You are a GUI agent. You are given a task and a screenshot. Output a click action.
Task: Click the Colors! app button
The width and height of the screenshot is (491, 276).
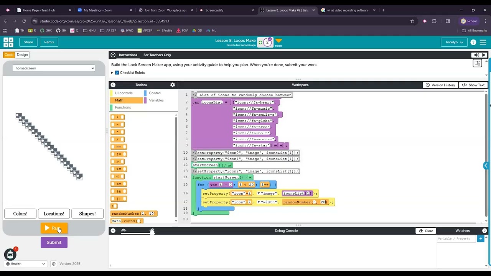coord(20,214)
